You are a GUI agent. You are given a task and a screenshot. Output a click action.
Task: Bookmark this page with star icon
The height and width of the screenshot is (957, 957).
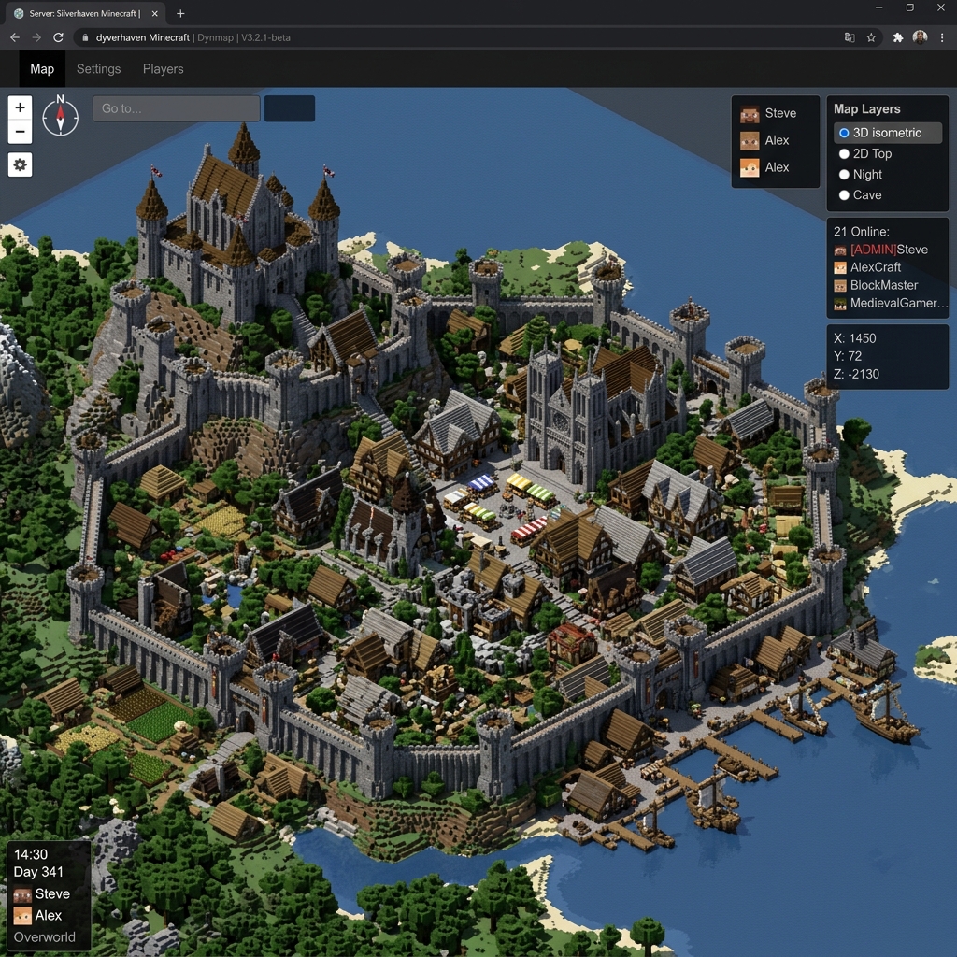(871, 37)
